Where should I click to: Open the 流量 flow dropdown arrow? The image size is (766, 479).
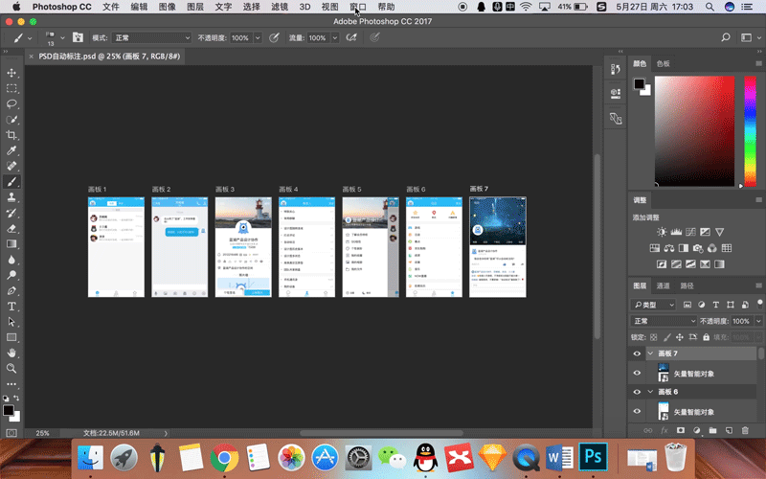coord(334,37)
